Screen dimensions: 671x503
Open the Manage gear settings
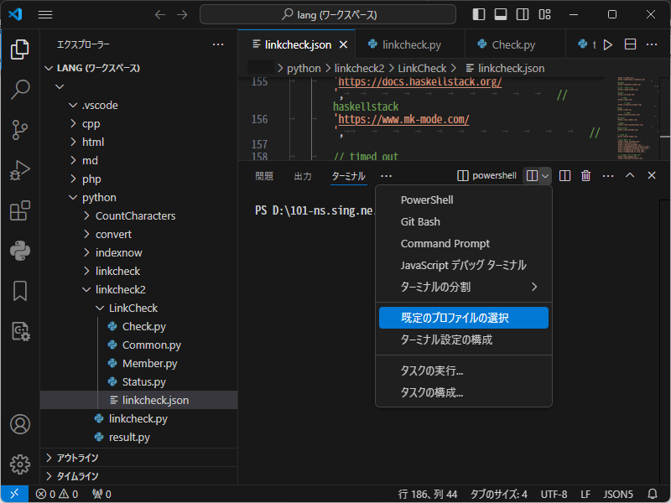pos(20,464)
